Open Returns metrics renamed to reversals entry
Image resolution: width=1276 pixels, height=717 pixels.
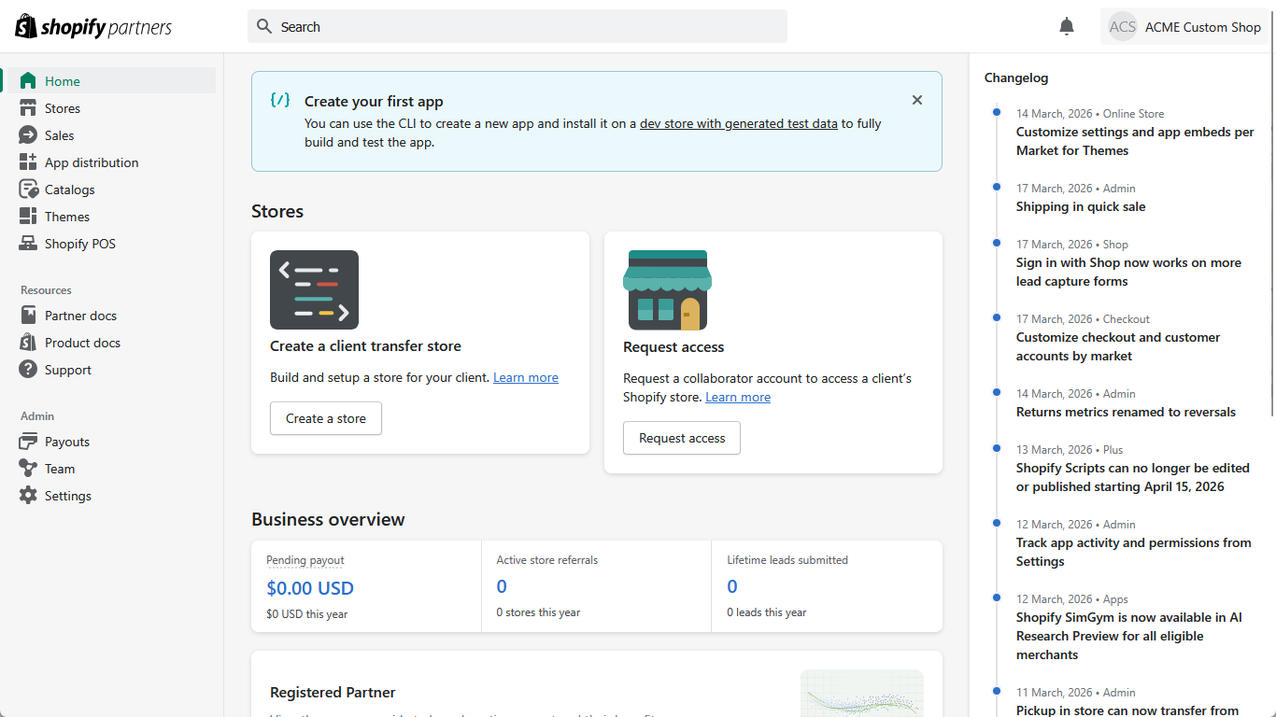1126,412
